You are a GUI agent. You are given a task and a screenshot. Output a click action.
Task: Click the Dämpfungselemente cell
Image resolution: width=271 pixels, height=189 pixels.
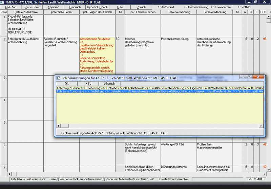[179, 168]
